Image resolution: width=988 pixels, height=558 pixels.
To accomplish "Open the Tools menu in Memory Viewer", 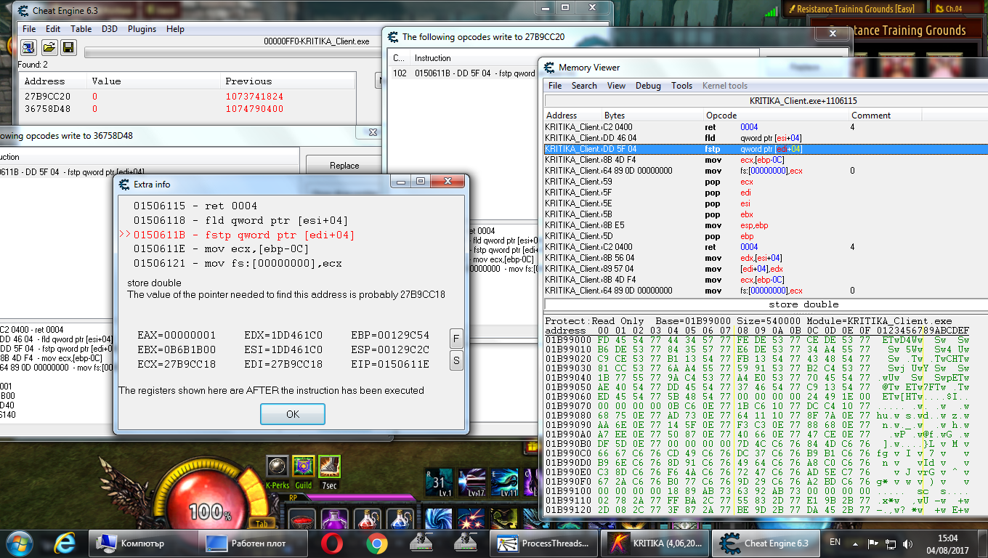I will click(x=681, y=86).
